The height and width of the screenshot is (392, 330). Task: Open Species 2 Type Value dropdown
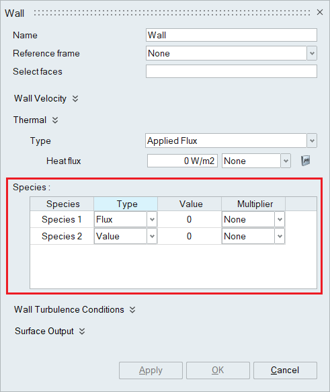pyautogui.click(x=152, y=236)
